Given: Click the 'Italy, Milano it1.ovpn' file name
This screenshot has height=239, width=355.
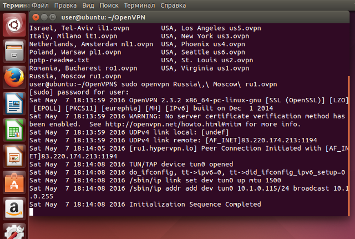Looking at the screenshot, I should pos(73,36).
